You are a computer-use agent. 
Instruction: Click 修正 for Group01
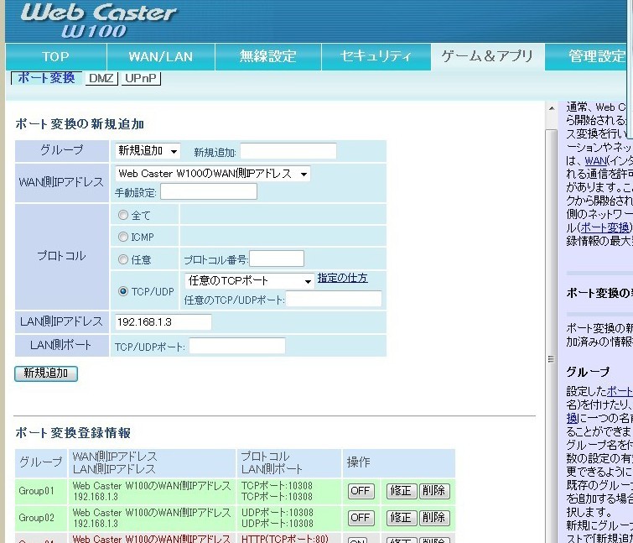pyautogui.click(x=402, y=491)
